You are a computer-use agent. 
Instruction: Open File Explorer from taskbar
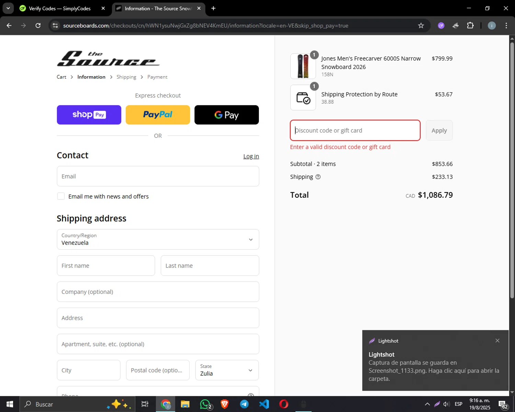coord(185,404)
